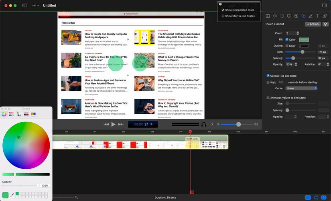The image size is (331, 201).
Task: Select color palettes mode in Colors window
Action: tap(18, 114)
